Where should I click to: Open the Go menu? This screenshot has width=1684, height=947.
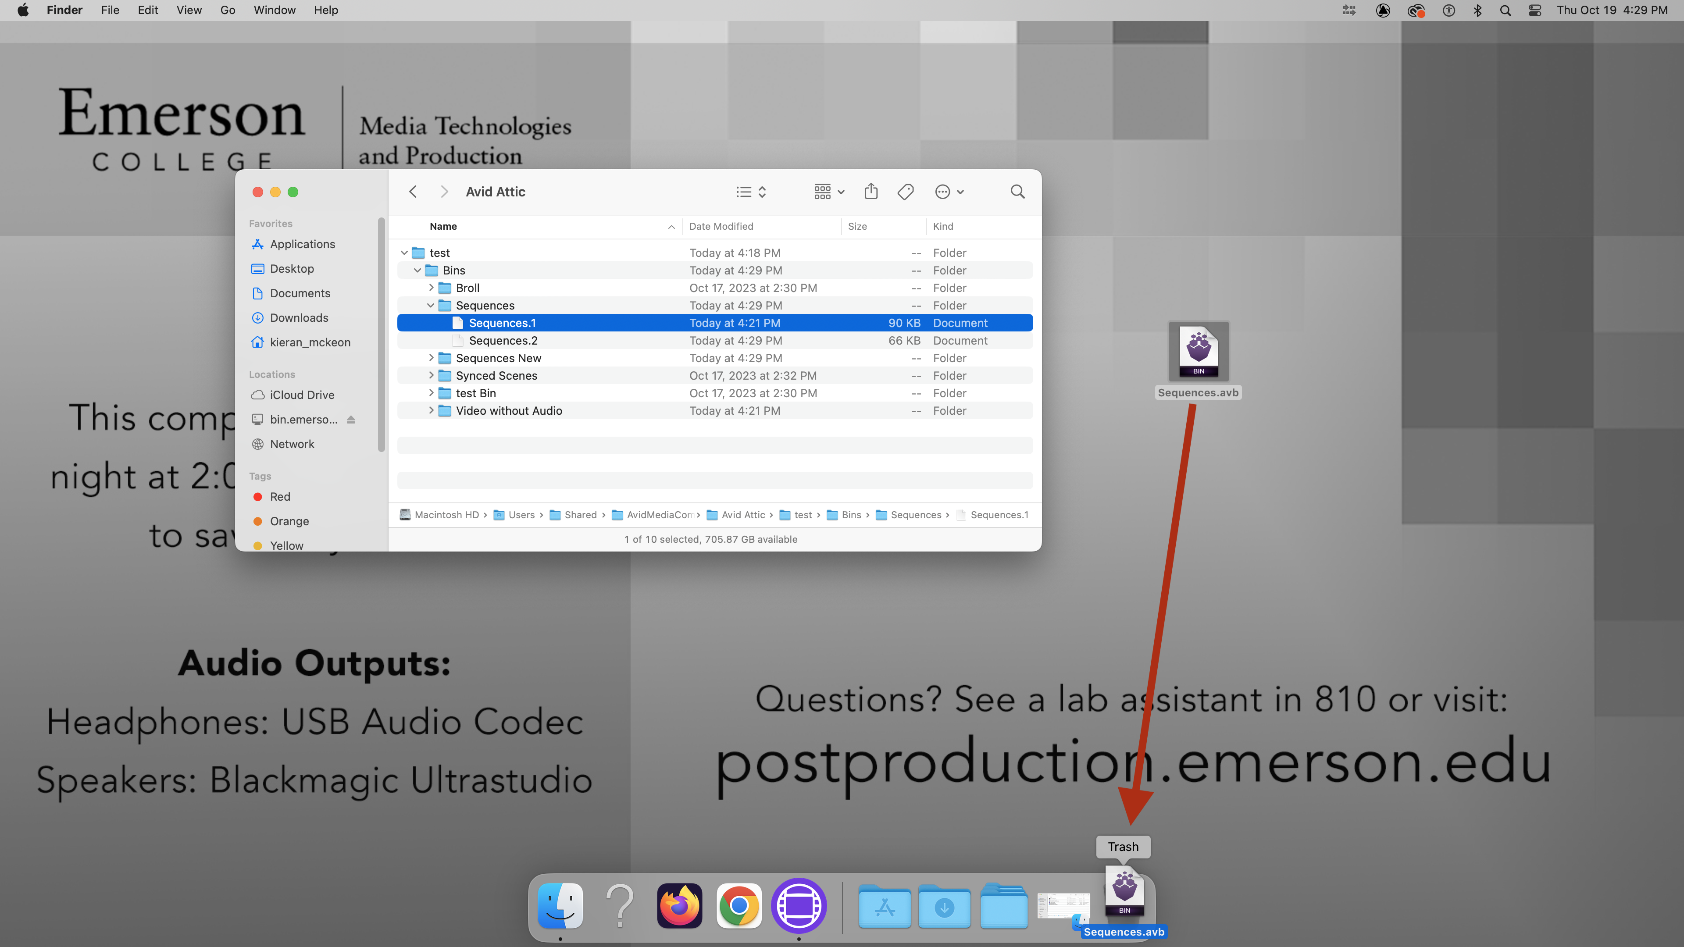point(228,10)
